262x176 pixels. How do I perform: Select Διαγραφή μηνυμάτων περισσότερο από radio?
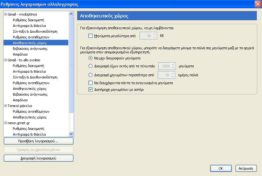click(90, 75)
